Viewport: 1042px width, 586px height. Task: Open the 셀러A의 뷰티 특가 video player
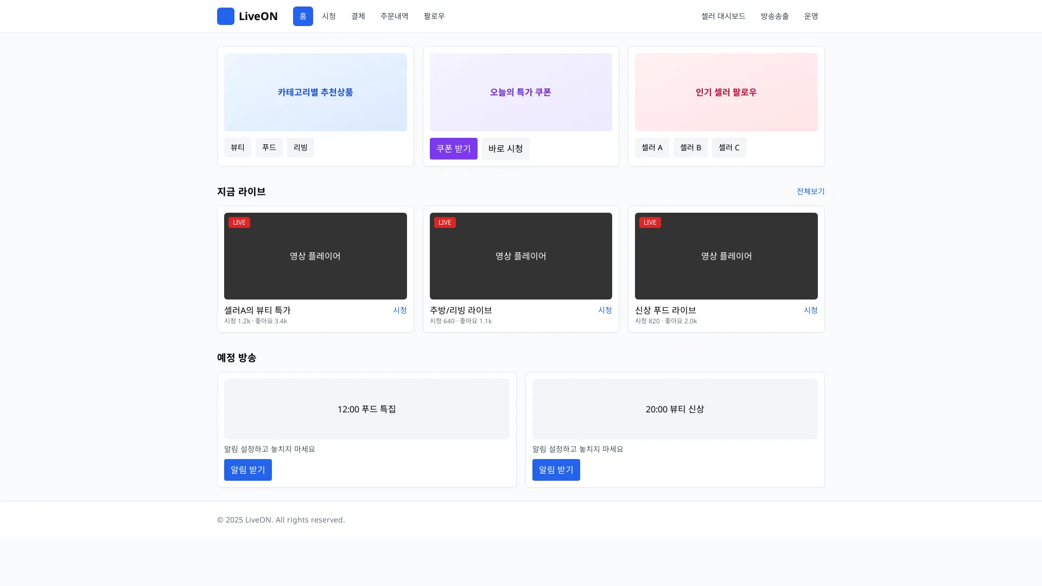[x=315, y=256]
